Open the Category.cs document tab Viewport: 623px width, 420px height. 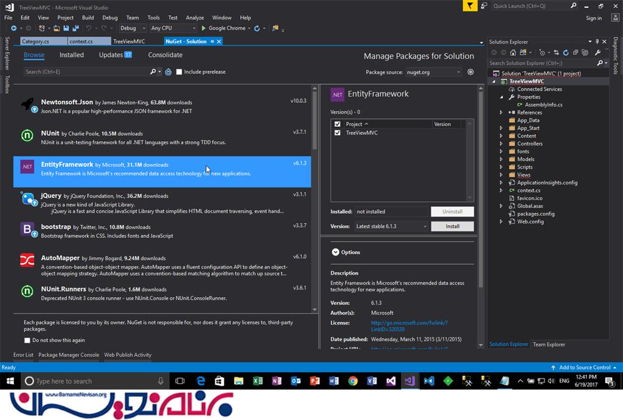tap(43, 41)
